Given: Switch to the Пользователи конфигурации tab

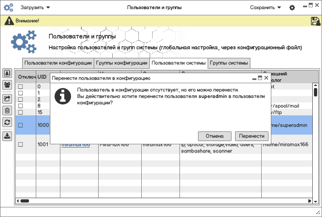Looking at the screenshot, I should tap(58, 63).
